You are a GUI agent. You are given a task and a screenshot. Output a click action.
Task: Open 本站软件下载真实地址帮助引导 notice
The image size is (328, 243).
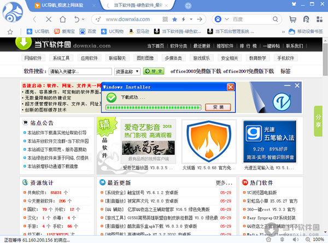pos(57,133)
